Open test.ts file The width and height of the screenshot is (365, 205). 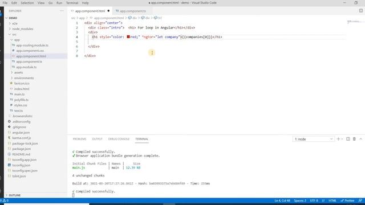click(18, 110)
